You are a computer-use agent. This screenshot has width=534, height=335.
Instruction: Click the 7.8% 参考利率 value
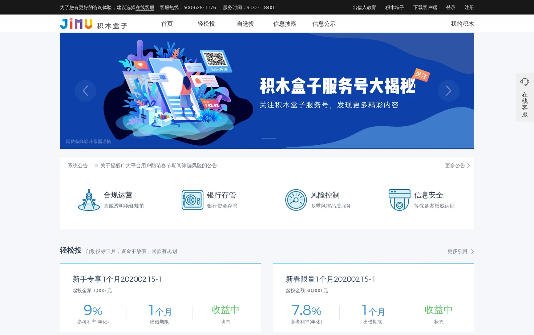(306, 310)
